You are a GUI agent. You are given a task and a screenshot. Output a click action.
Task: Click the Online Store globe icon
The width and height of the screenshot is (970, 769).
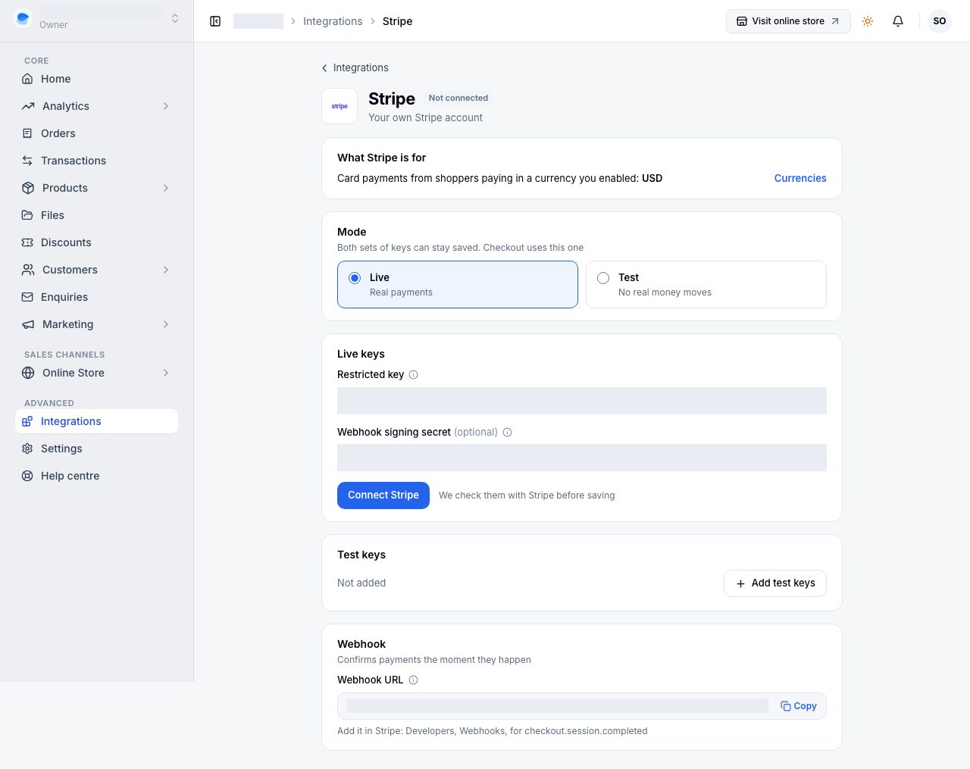pyautogui.click(x=28, y=373)
